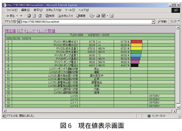The width and height of the screenshot is (182, 131).
Task: Click the Print toolbar icon
Action: click(98, 16)
